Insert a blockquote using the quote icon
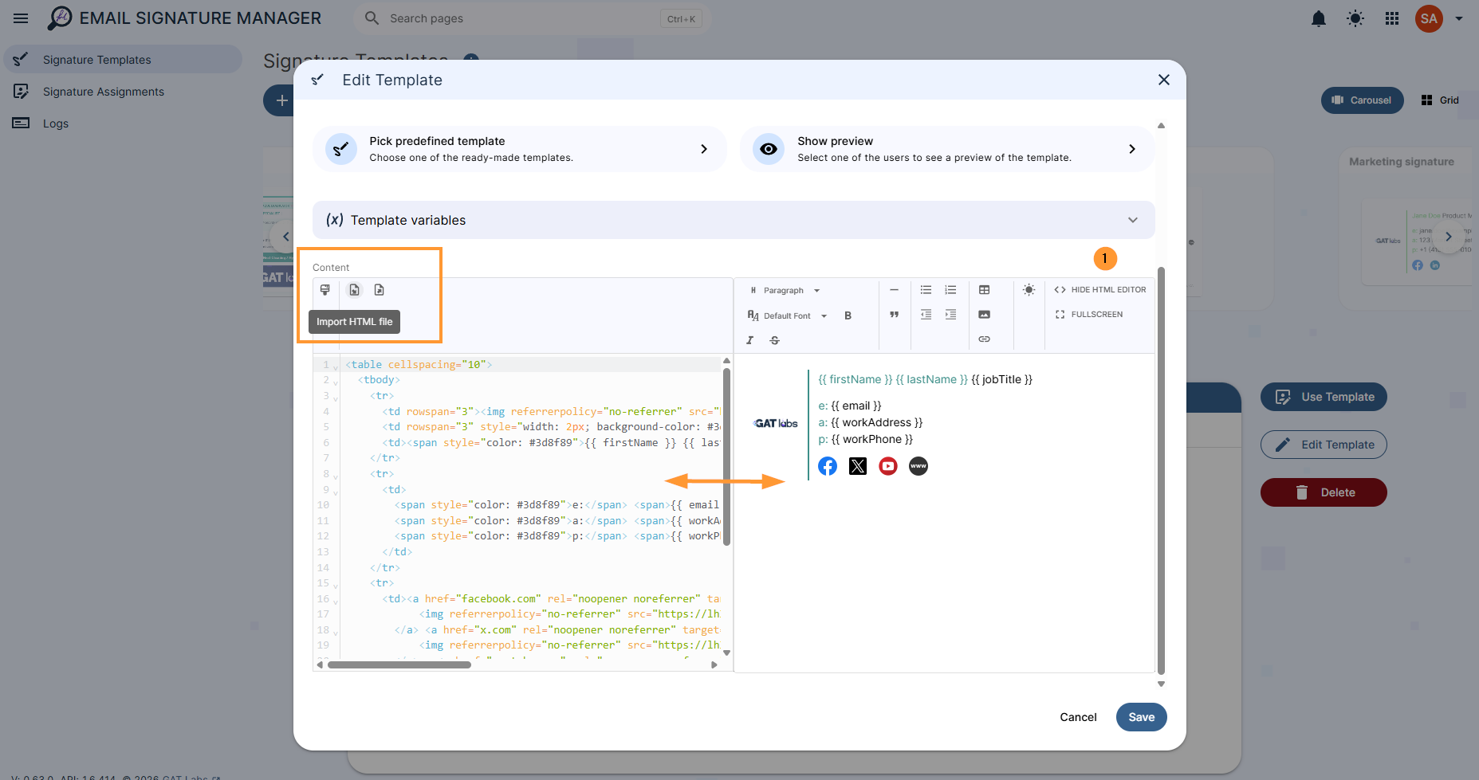Viewport: 1479px width, 780px height. pos(895,315)
